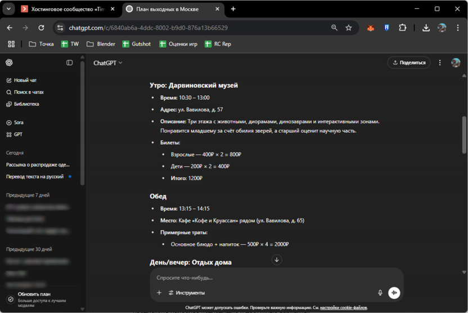Open the настройки cookie-файлов link
468x313 pixels.
(344, 307)
